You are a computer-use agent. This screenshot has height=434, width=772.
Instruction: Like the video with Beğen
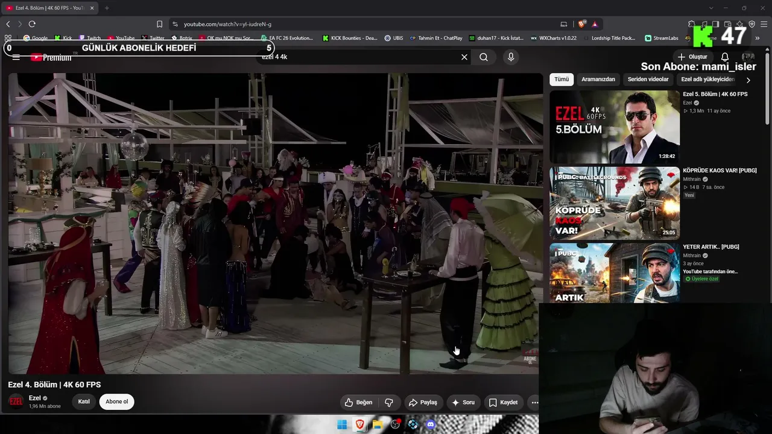point(358,402)
